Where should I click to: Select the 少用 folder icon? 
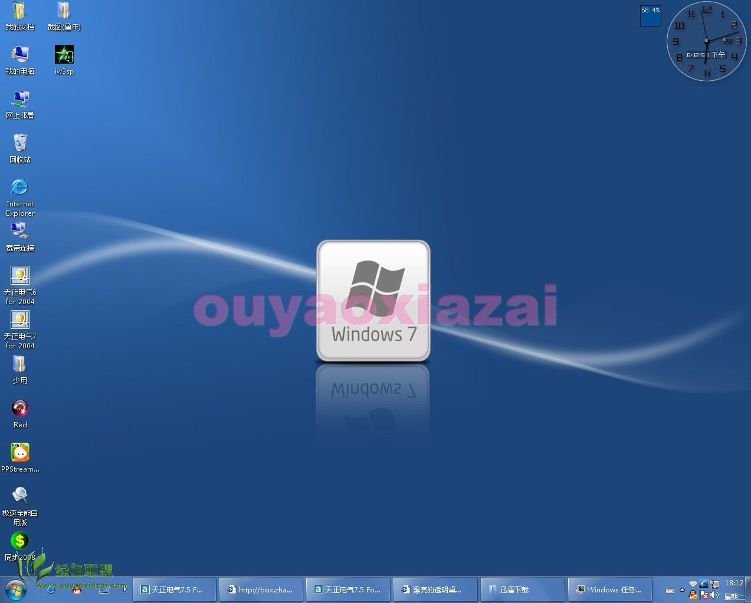pyautogui.click(x=19, y=370)
